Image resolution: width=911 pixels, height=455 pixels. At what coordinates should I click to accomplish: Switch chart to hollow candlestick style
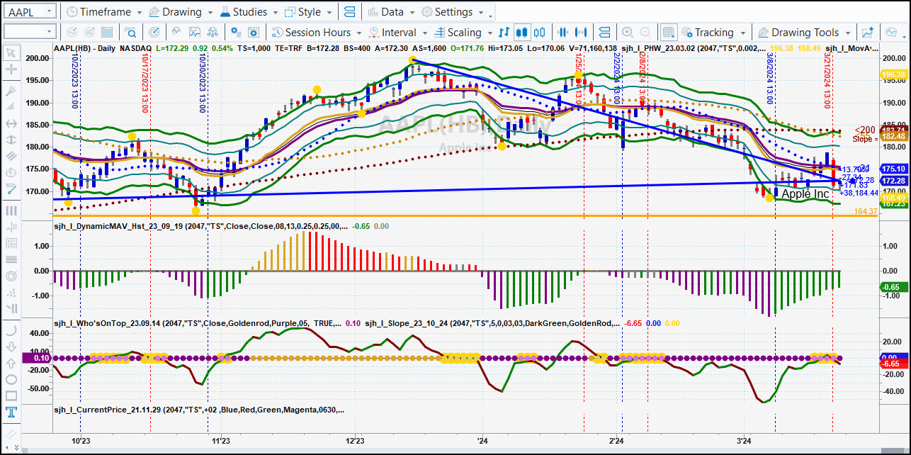click(x=540, y=33)
